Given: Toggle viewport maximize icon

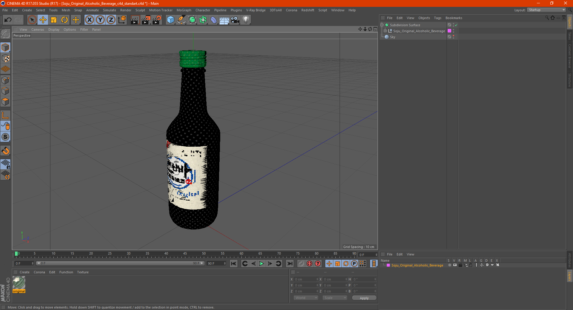Looking at the screenshot, I should (x=375, y=29).
